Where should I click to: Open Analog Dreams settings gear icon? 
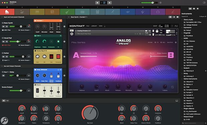coord(176,43)
